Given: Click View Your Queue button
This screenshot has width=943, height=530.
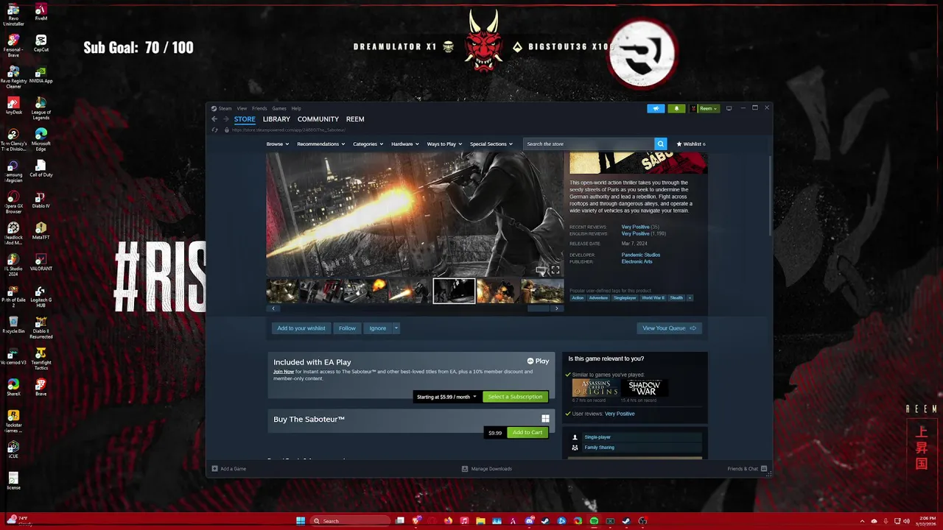Looking at the screenshot, I should click(670, 328).
